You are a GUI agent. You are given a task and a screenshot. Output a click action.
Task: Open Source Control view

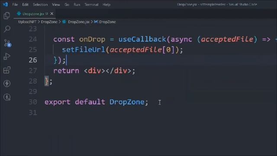(7, 43)
